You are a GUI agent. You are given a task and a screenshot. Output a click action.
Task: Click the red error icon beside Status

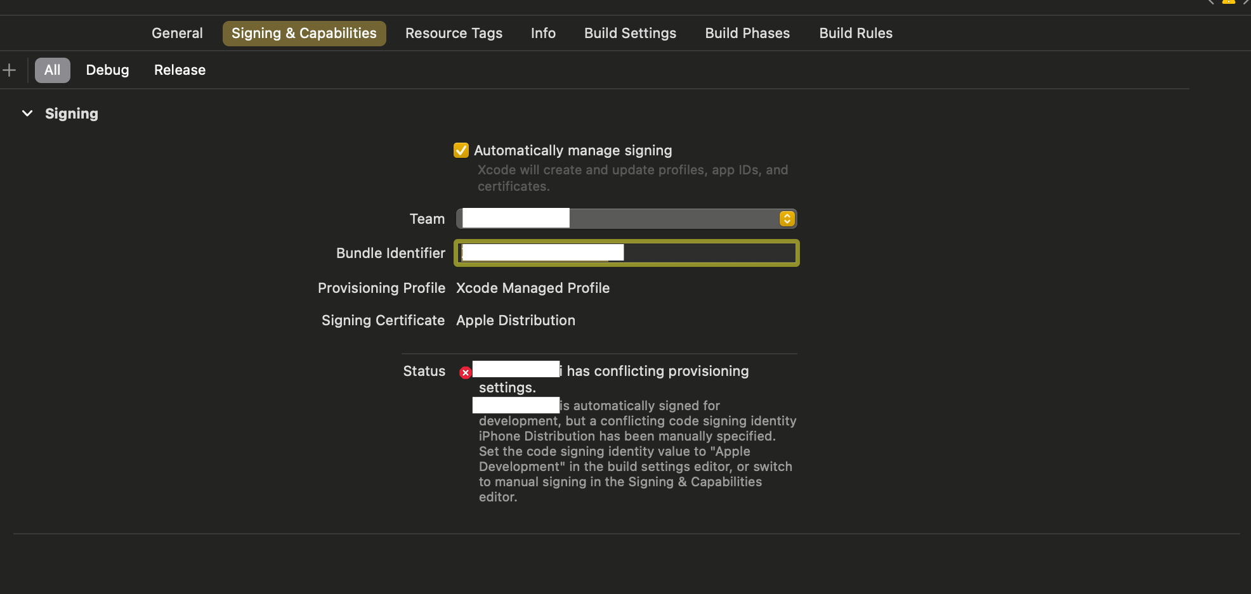coord(466,372)
